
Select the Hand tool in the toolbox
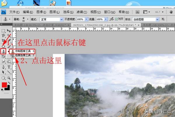(3, 78)
